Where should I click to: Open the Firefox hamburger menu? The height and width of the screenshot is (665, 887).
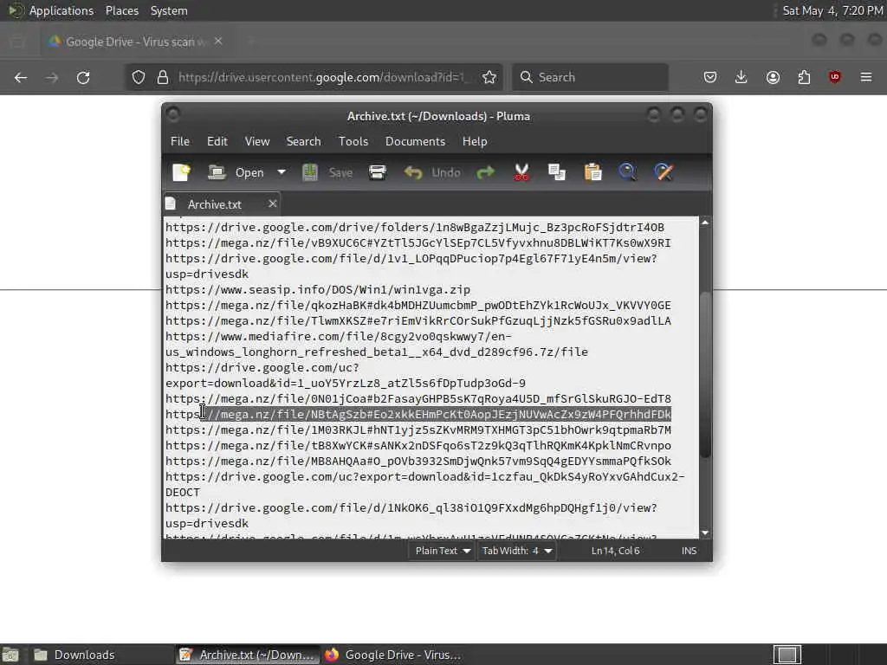[866, 77]
